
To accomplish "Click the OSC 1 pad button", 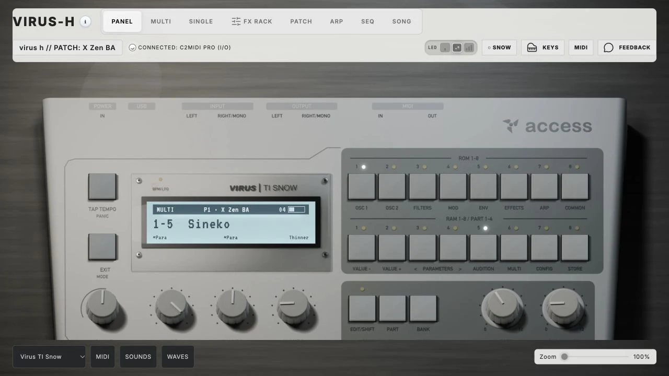I will coord(362,186).
